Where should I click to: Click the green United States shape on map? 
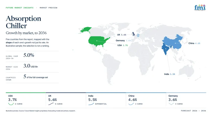point(99,41)
